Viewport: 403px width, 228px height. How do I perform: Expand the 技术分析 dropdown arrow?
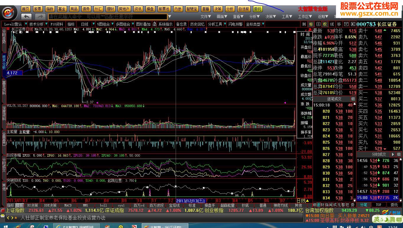click(47, 24)
